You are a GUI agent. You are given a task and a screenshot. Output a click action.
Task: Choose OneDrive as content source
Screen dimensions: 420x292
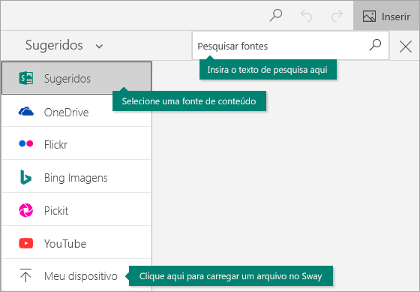pyautogui.click(x=76, y=112)
